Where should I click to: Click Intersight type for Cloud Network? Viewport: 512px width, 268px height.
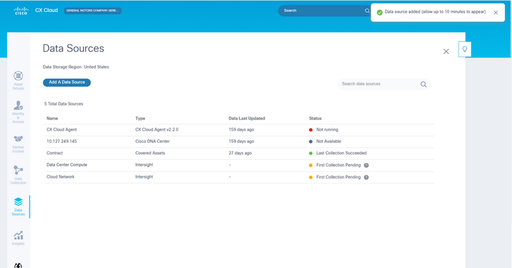tap(144, 177)
